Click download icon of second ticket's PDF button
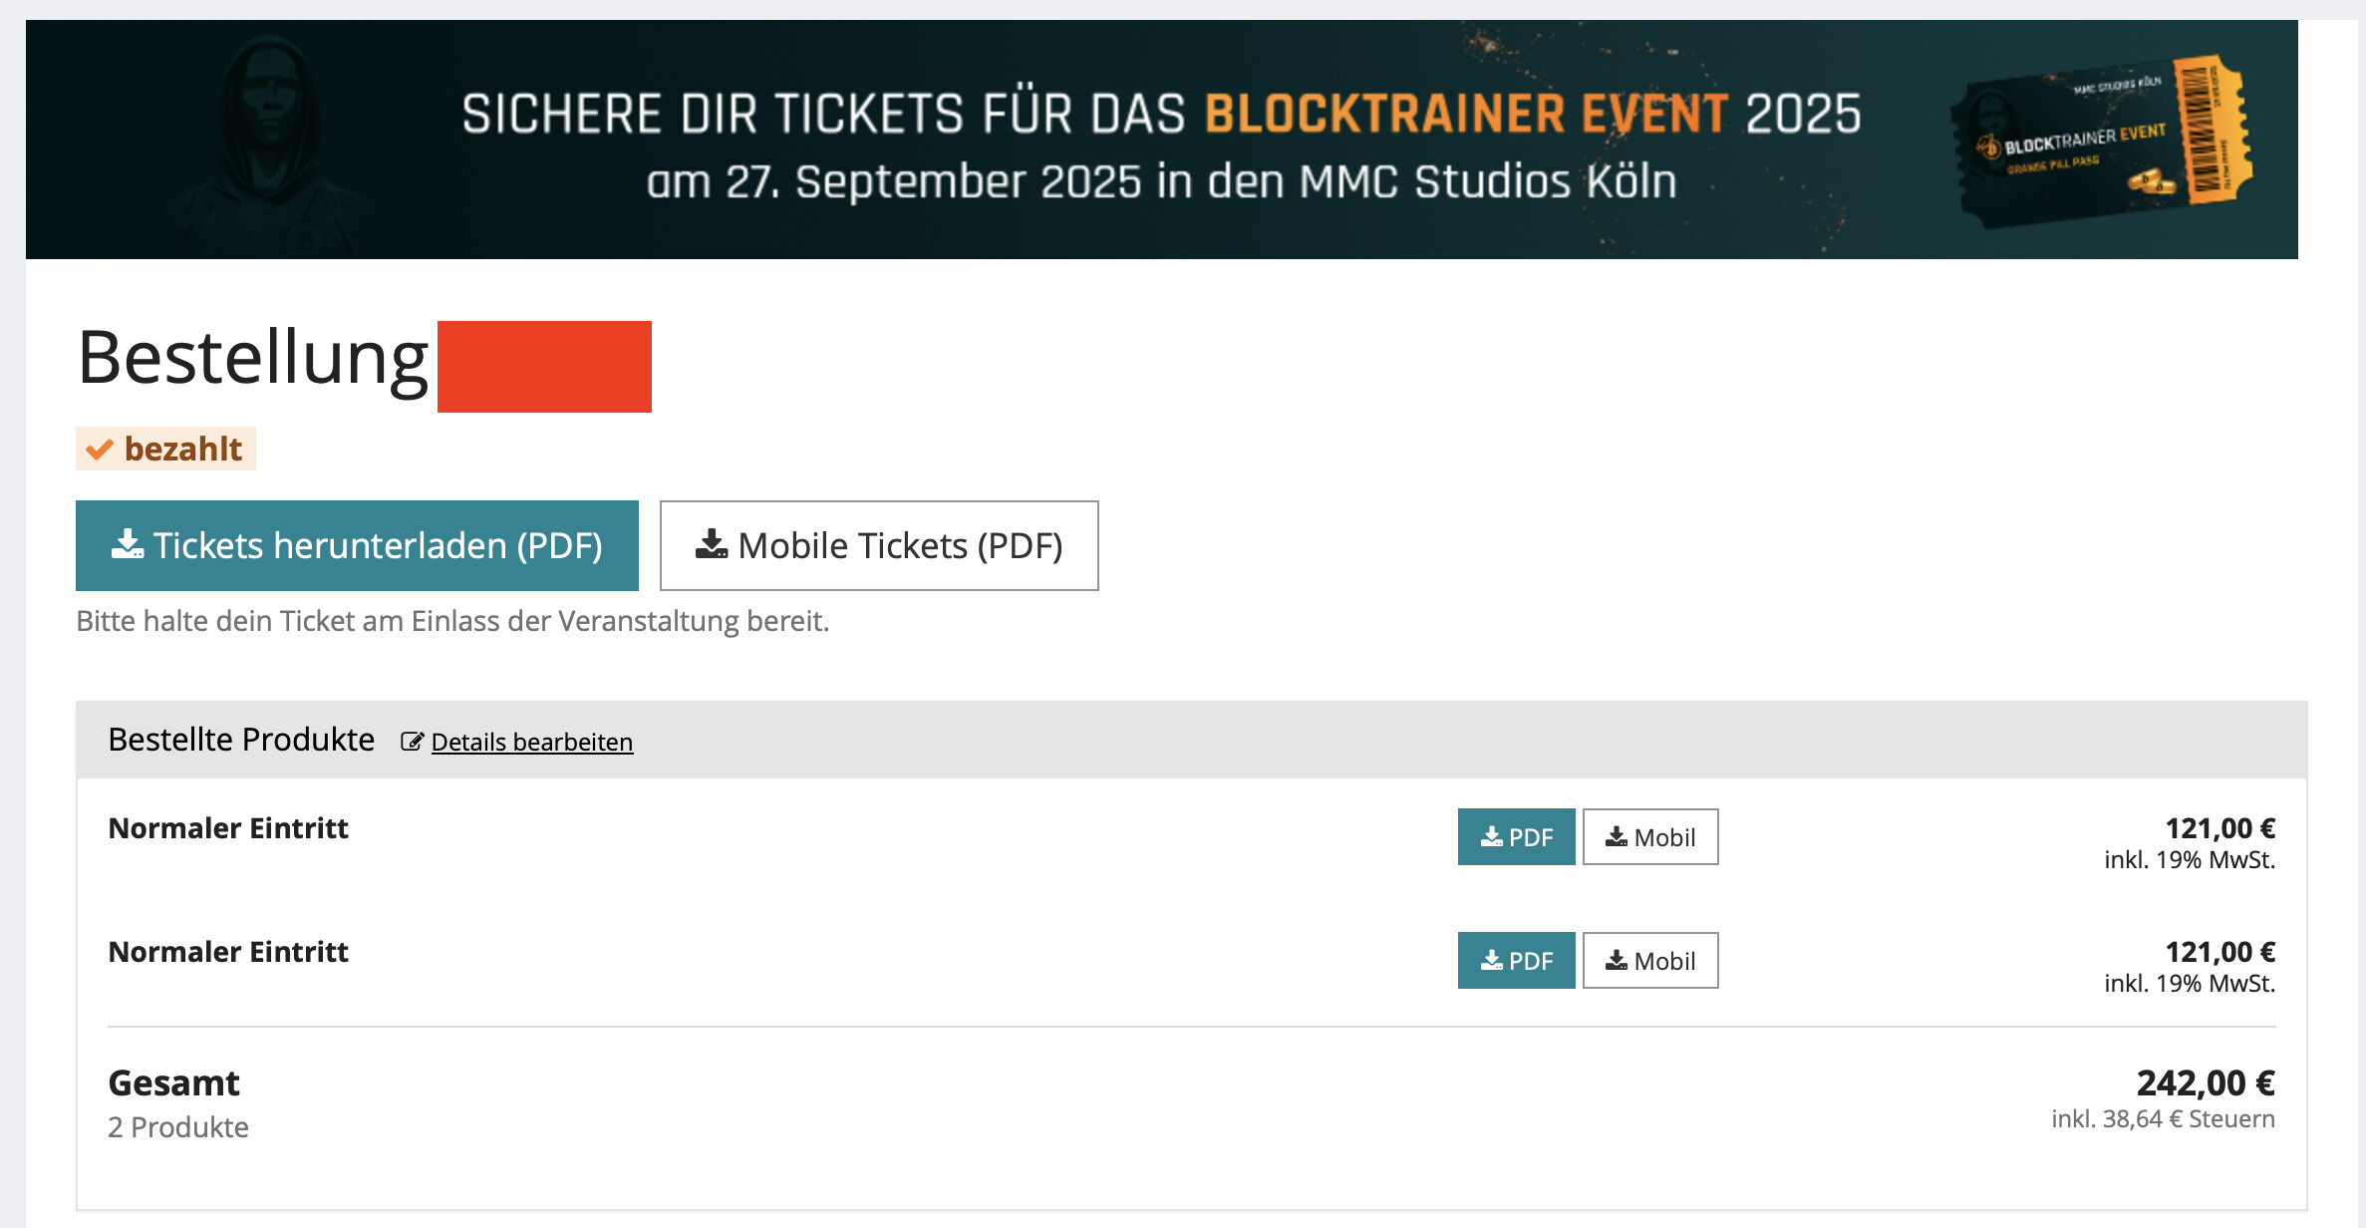The image size is (2366, 1228). pos(1491,961)
